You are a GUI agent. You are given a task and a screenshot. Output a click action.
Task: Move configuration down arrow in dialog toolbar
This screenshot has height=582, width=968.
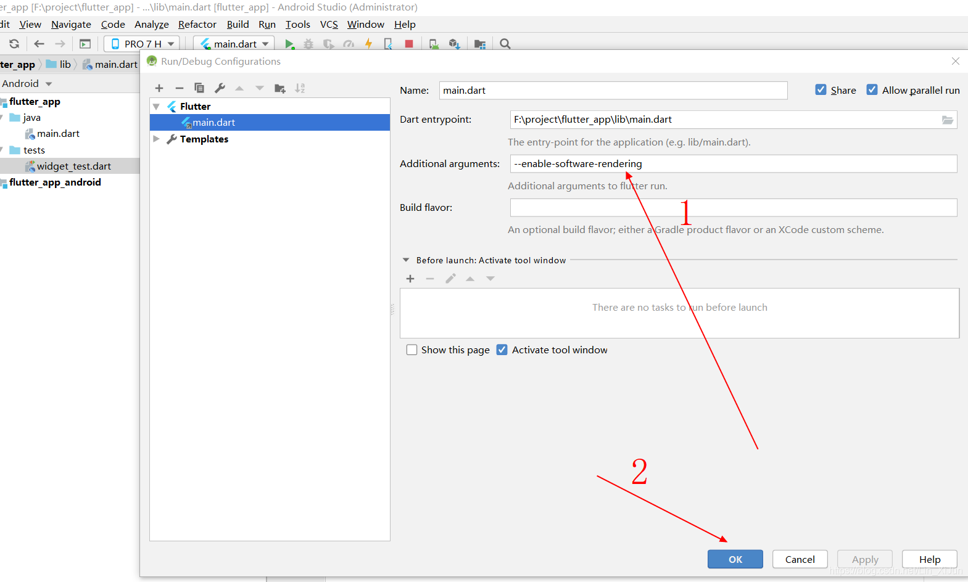260,88
